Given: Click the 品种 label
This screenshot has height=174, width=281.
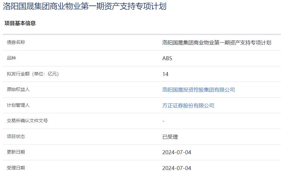Looking at the screenshot, I should 11,58.
